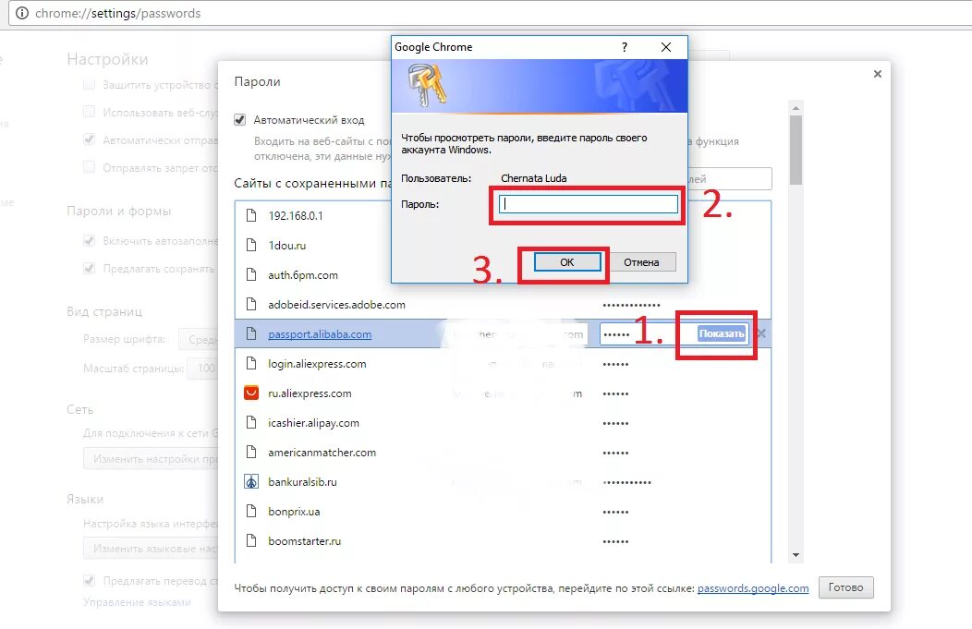This screenshot has height=629, width=972.
Task: Open Управление языками link
Action: 137,601
